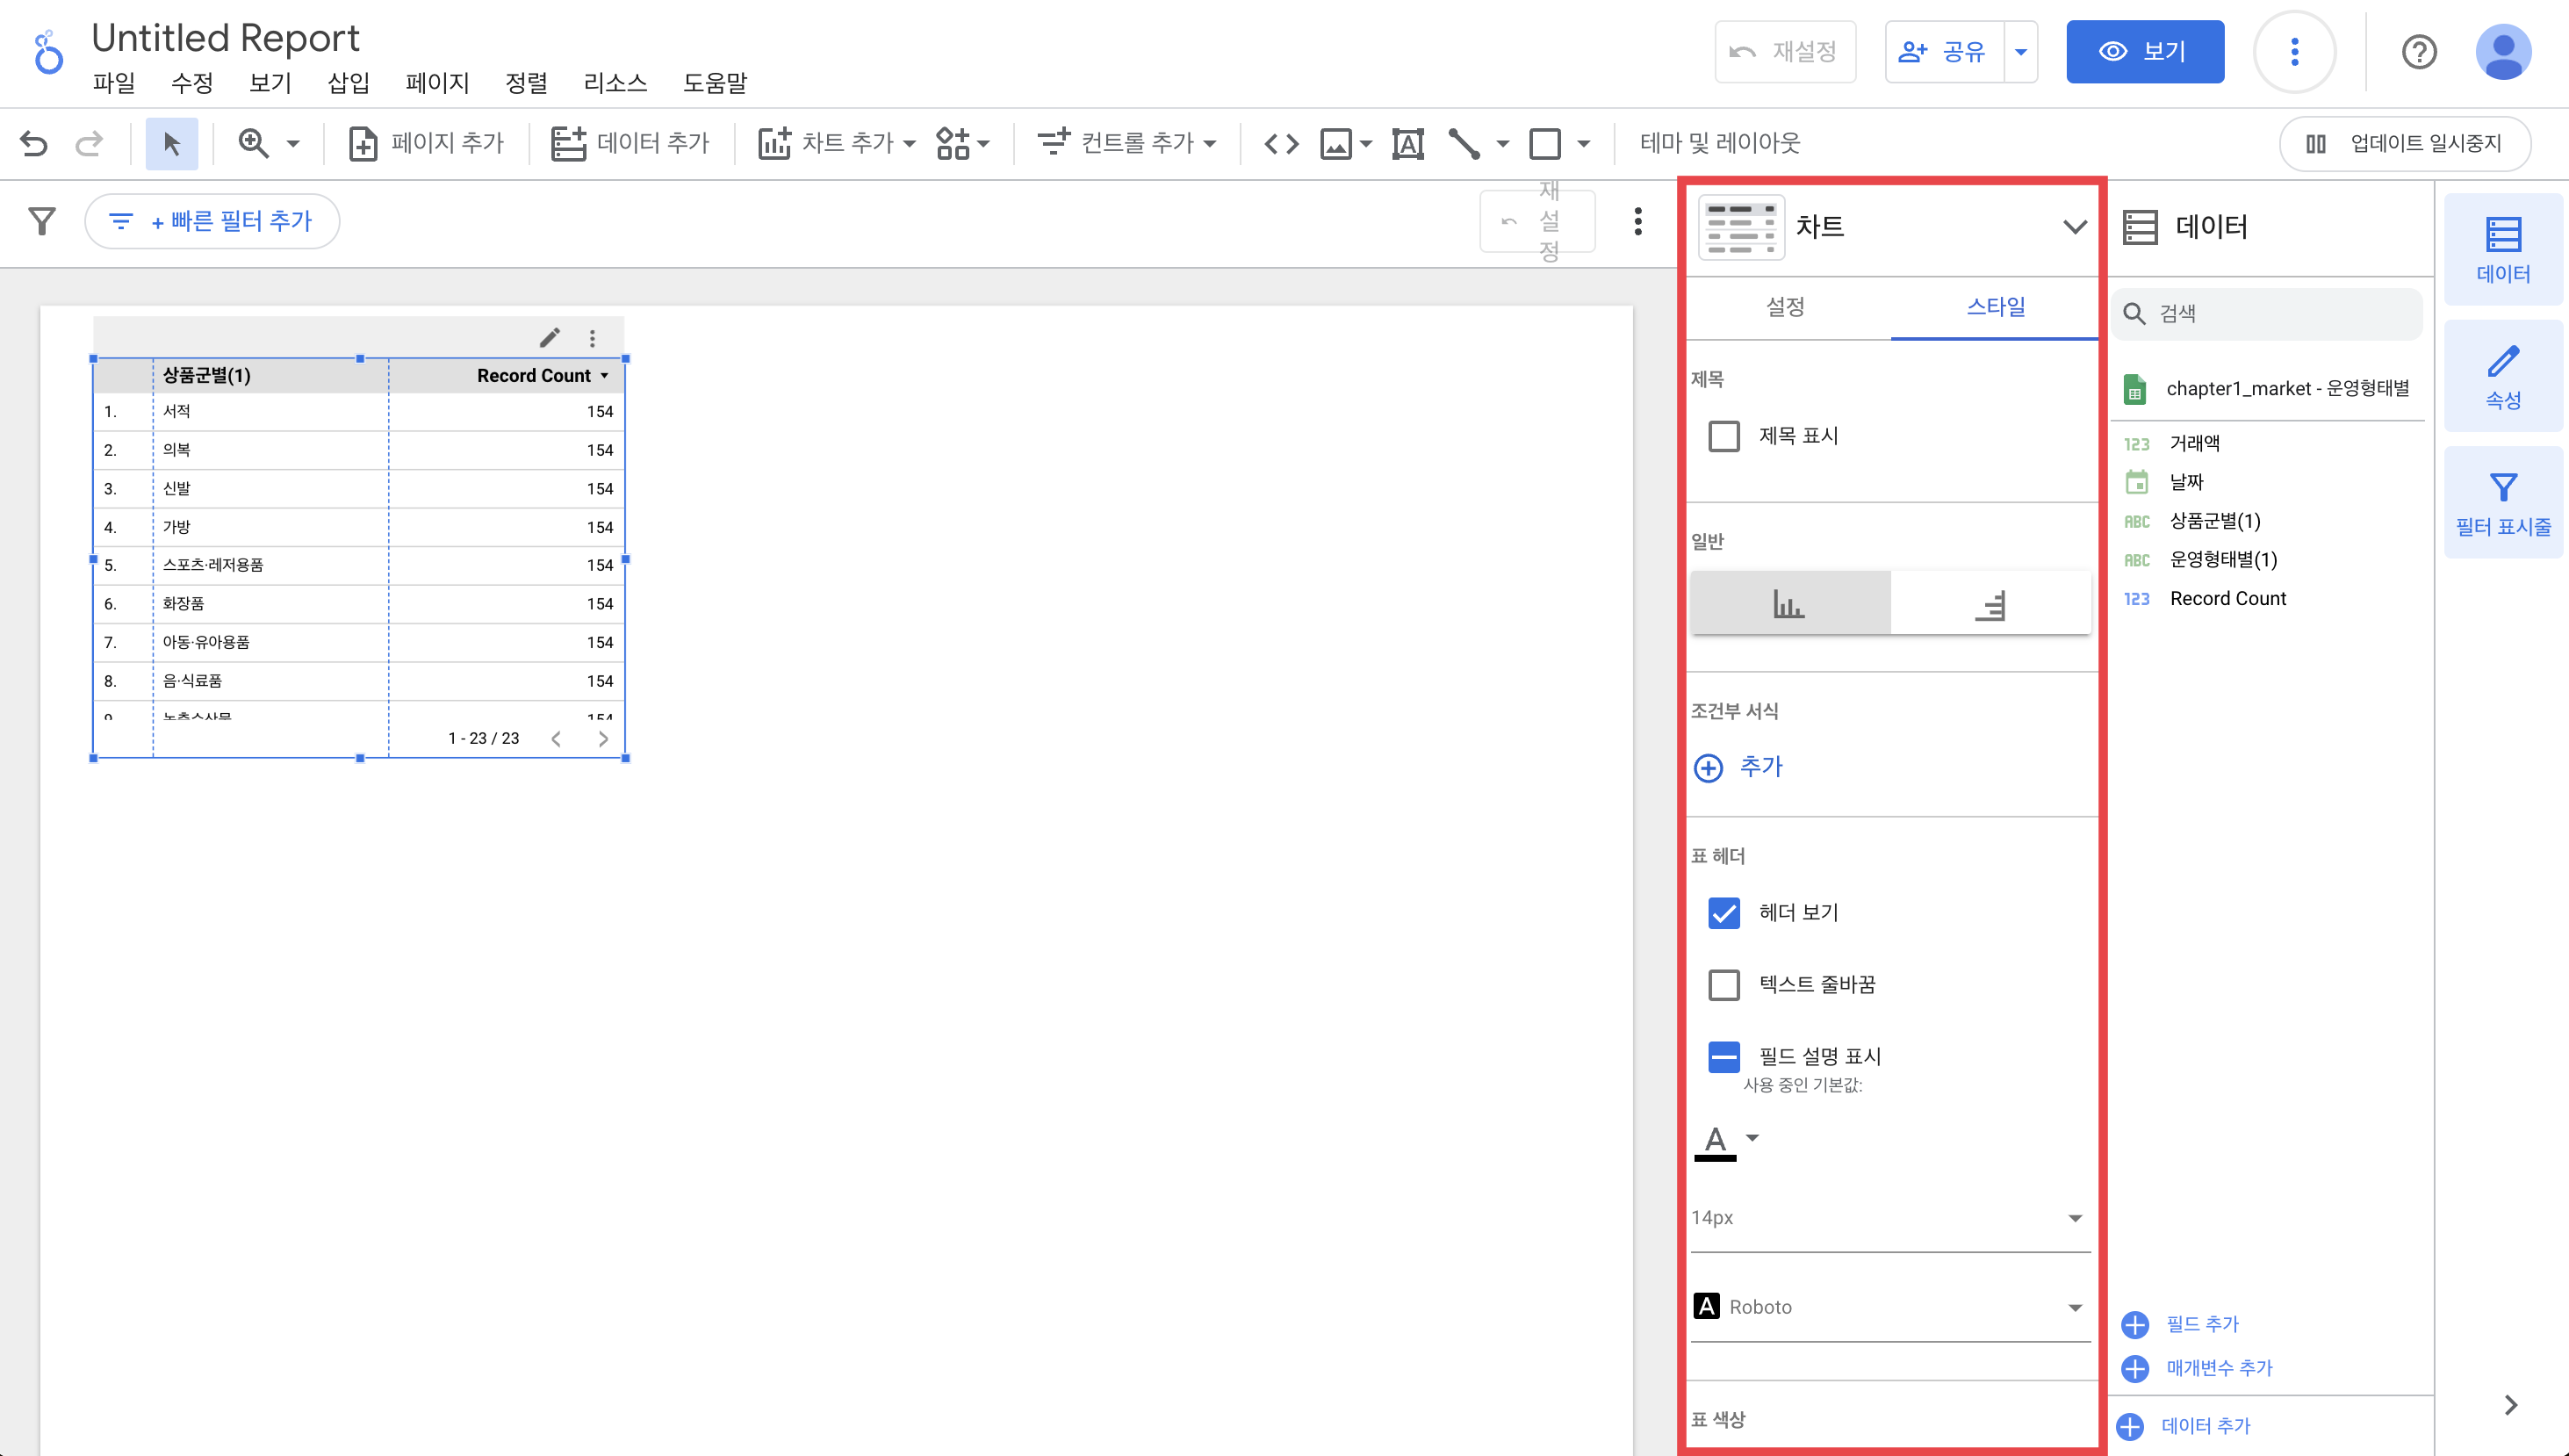The height and width of the screenshot is (1456, 2569).
Task: Click the embed URL code icon
Action: [1280, 144]
